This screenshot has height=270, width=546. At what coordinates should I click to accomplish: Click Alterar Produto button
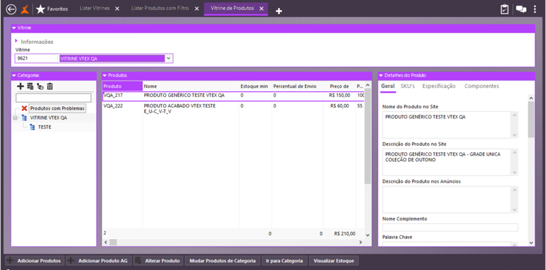(158, 261)
